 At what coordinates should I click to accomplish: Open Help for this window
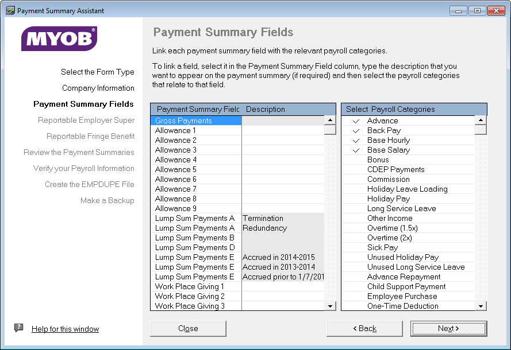65,329
